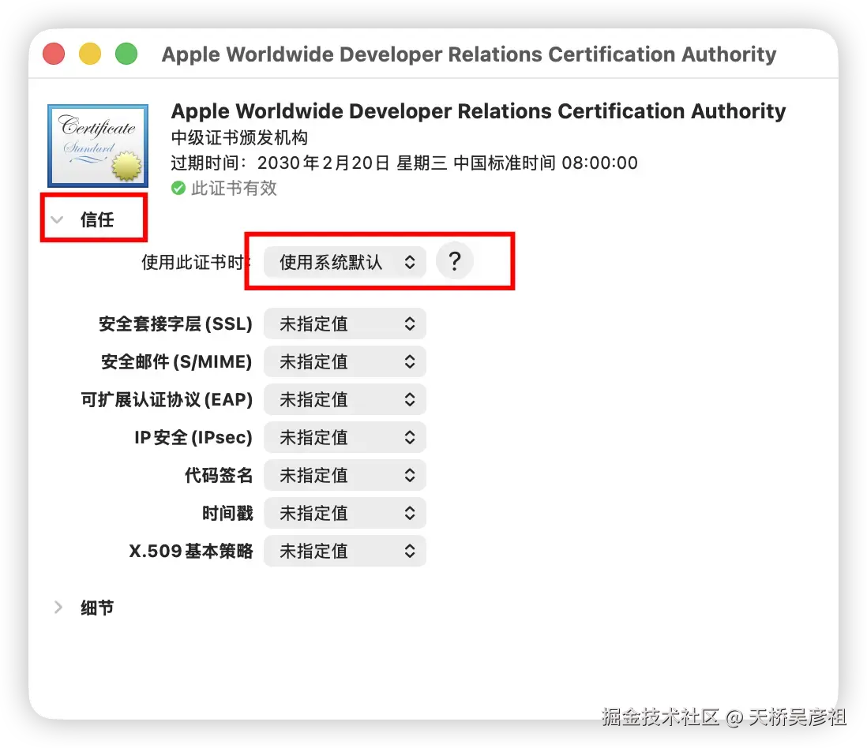Expand the 细节 section chevron
The height and width of the screenshot is (748, 867).
coord(58,607)
